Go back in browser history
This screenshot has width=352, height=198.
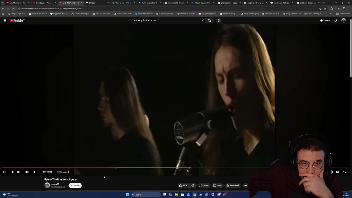[3, 9]
